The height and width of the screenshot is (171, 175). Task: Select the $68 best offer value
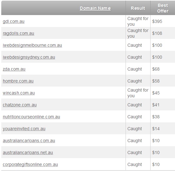pyautogui.click(x=156, y=69)
